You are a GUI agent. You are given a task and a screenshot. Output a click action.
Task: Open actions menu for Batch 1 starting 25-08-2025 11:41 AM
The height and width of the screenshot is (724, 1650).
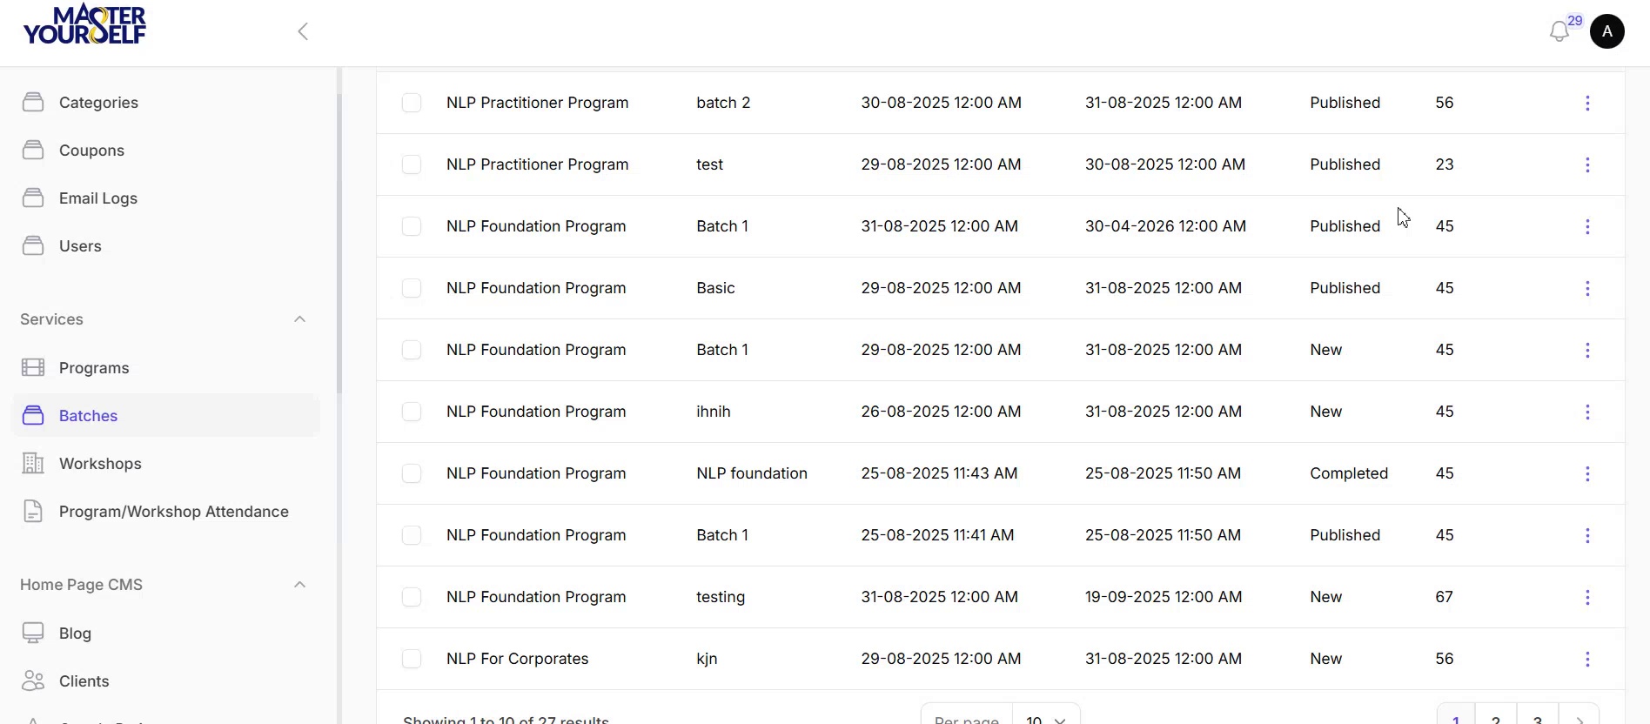(x=1587, y=535)
